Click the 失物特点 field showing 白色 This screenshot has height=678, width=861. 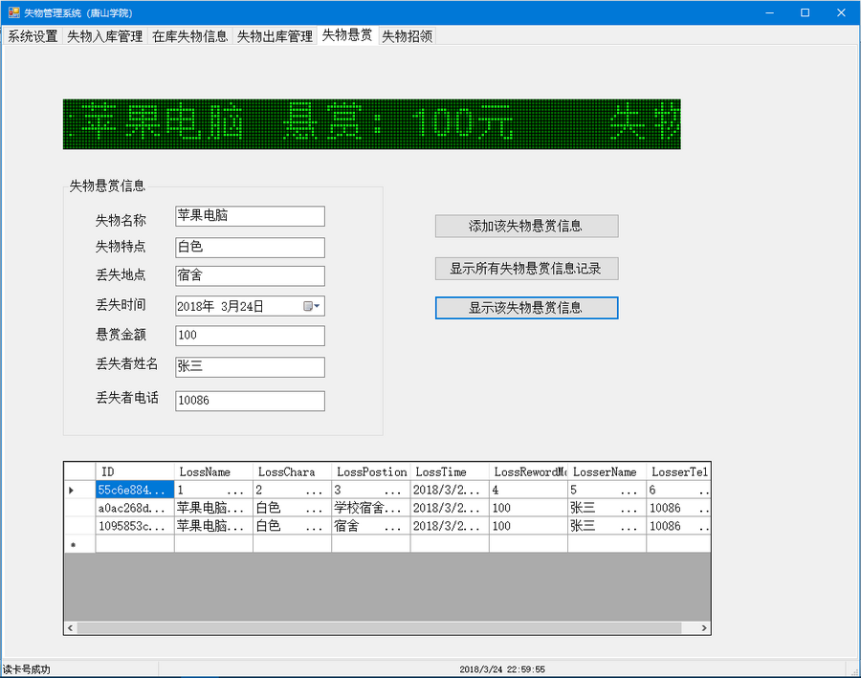click(249, 247)
